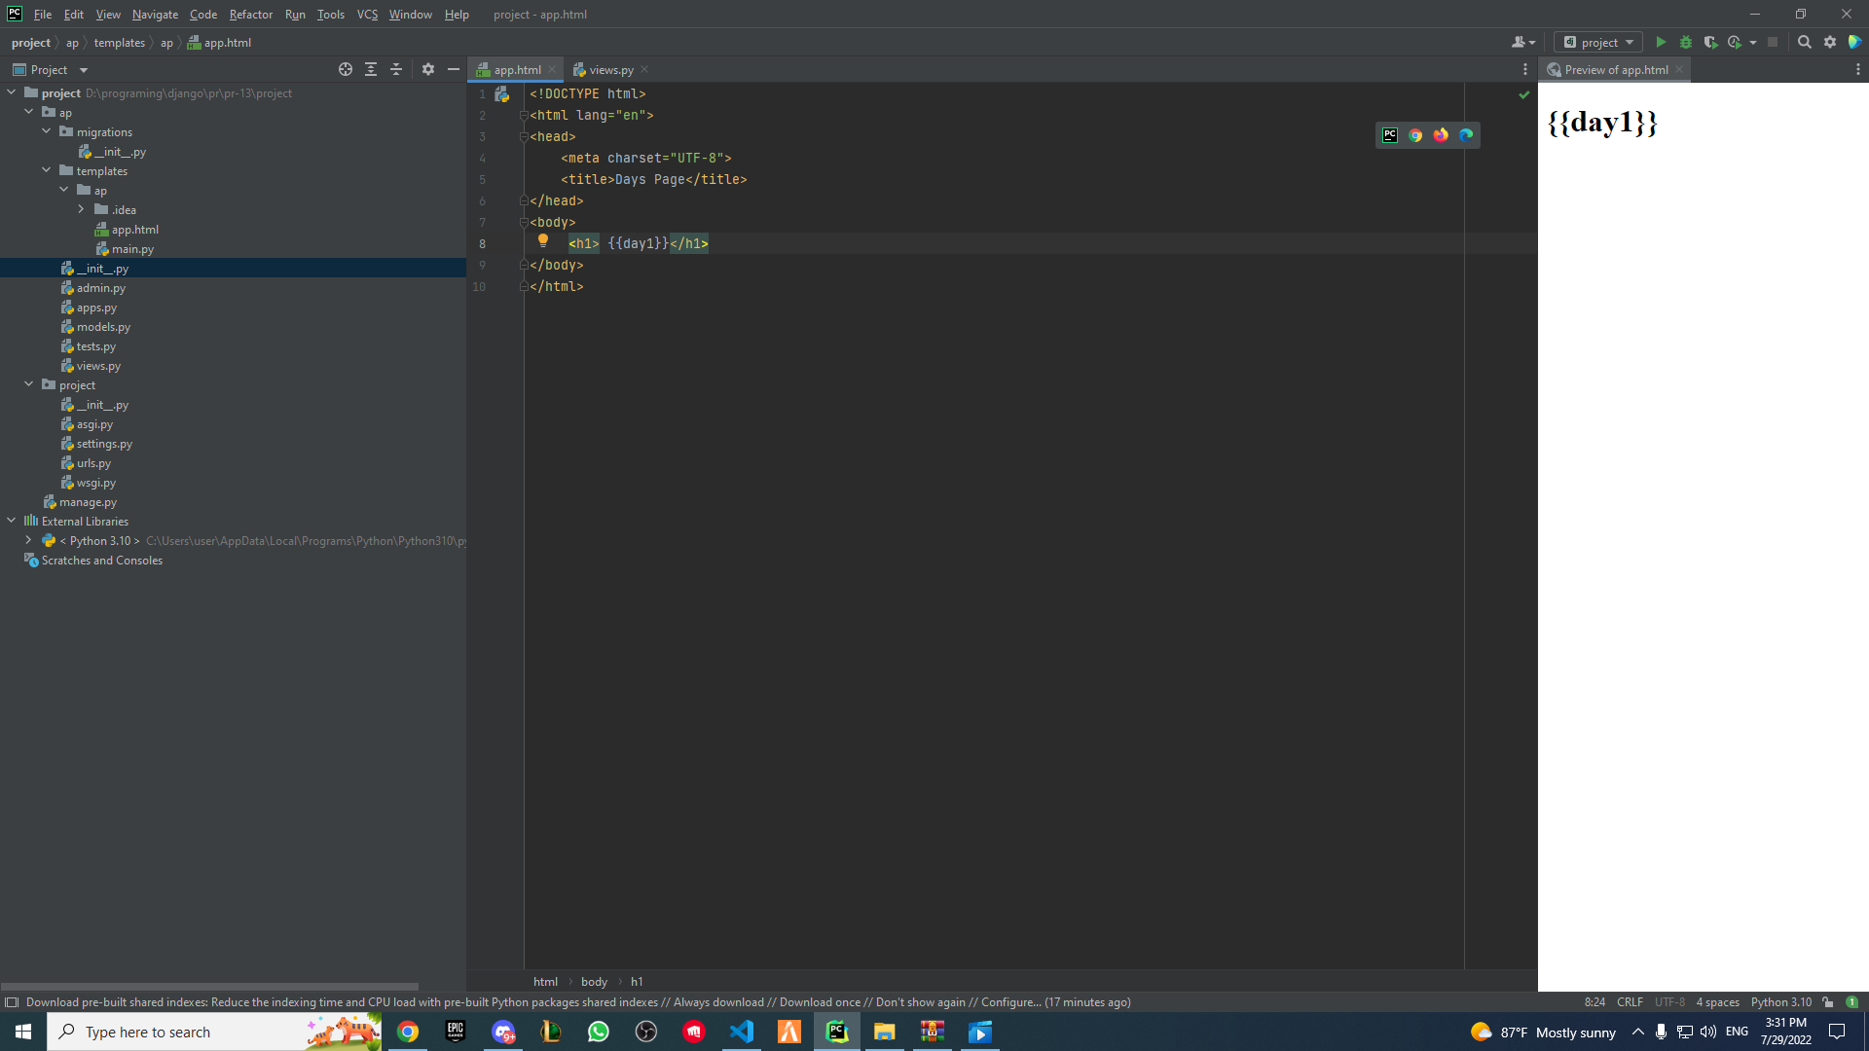Viewport: 1869px width, 1051px height.
Task: Open project tool window options gear
Action: click(x=428, y=69)
